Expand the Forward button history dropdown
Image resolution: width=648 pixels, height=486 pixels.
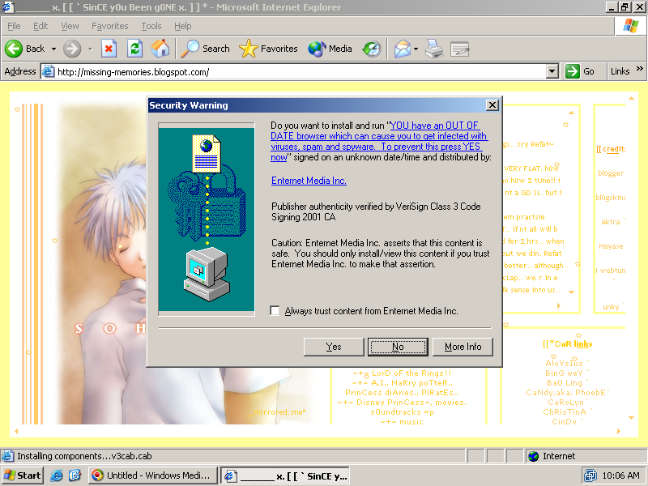(x=91, y=49)
